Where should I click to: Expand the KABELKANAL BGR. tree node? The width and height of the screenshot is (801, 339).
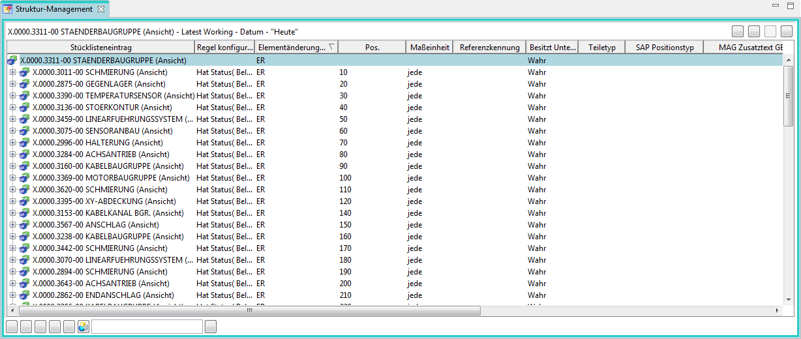click(x=12, y=213)
